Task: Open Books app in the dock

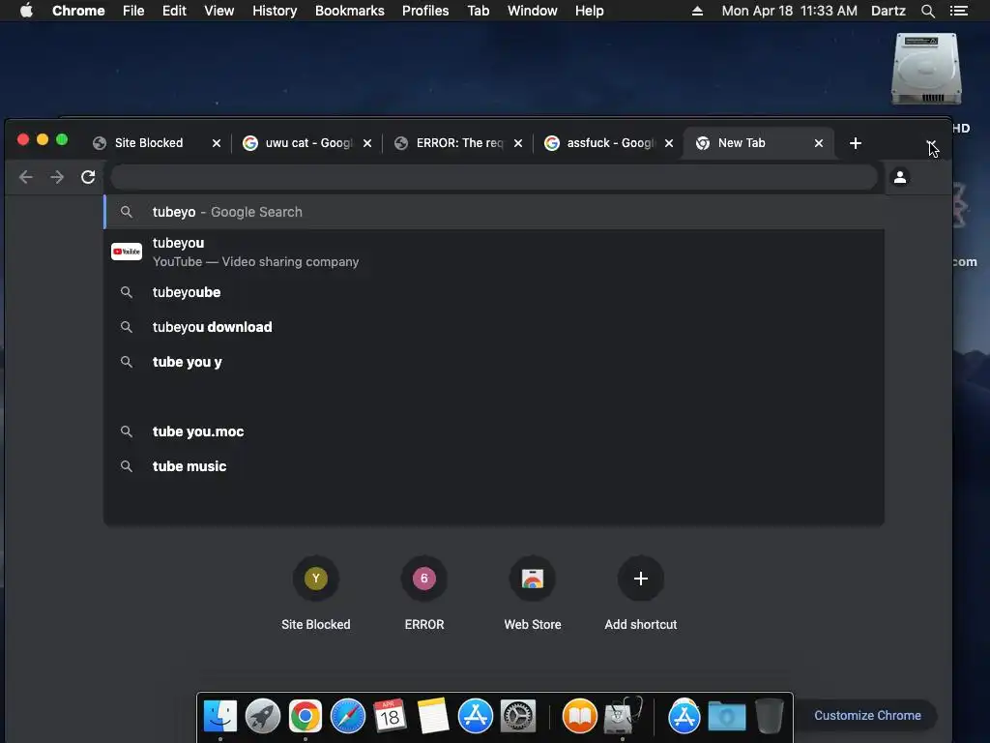Action: 580,717
